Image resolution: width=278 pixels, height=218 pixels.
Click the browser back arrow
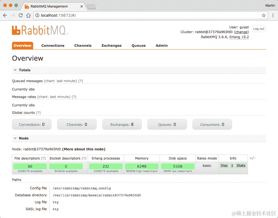coord(5,15)
